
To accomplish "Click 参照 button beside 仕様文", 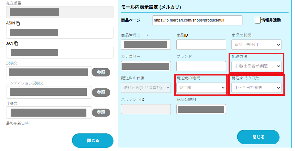I will [x=101, y=112].
